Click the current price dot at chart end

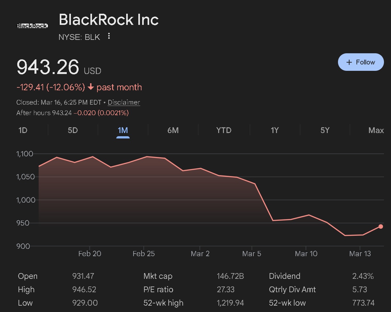tap(381, 227)
